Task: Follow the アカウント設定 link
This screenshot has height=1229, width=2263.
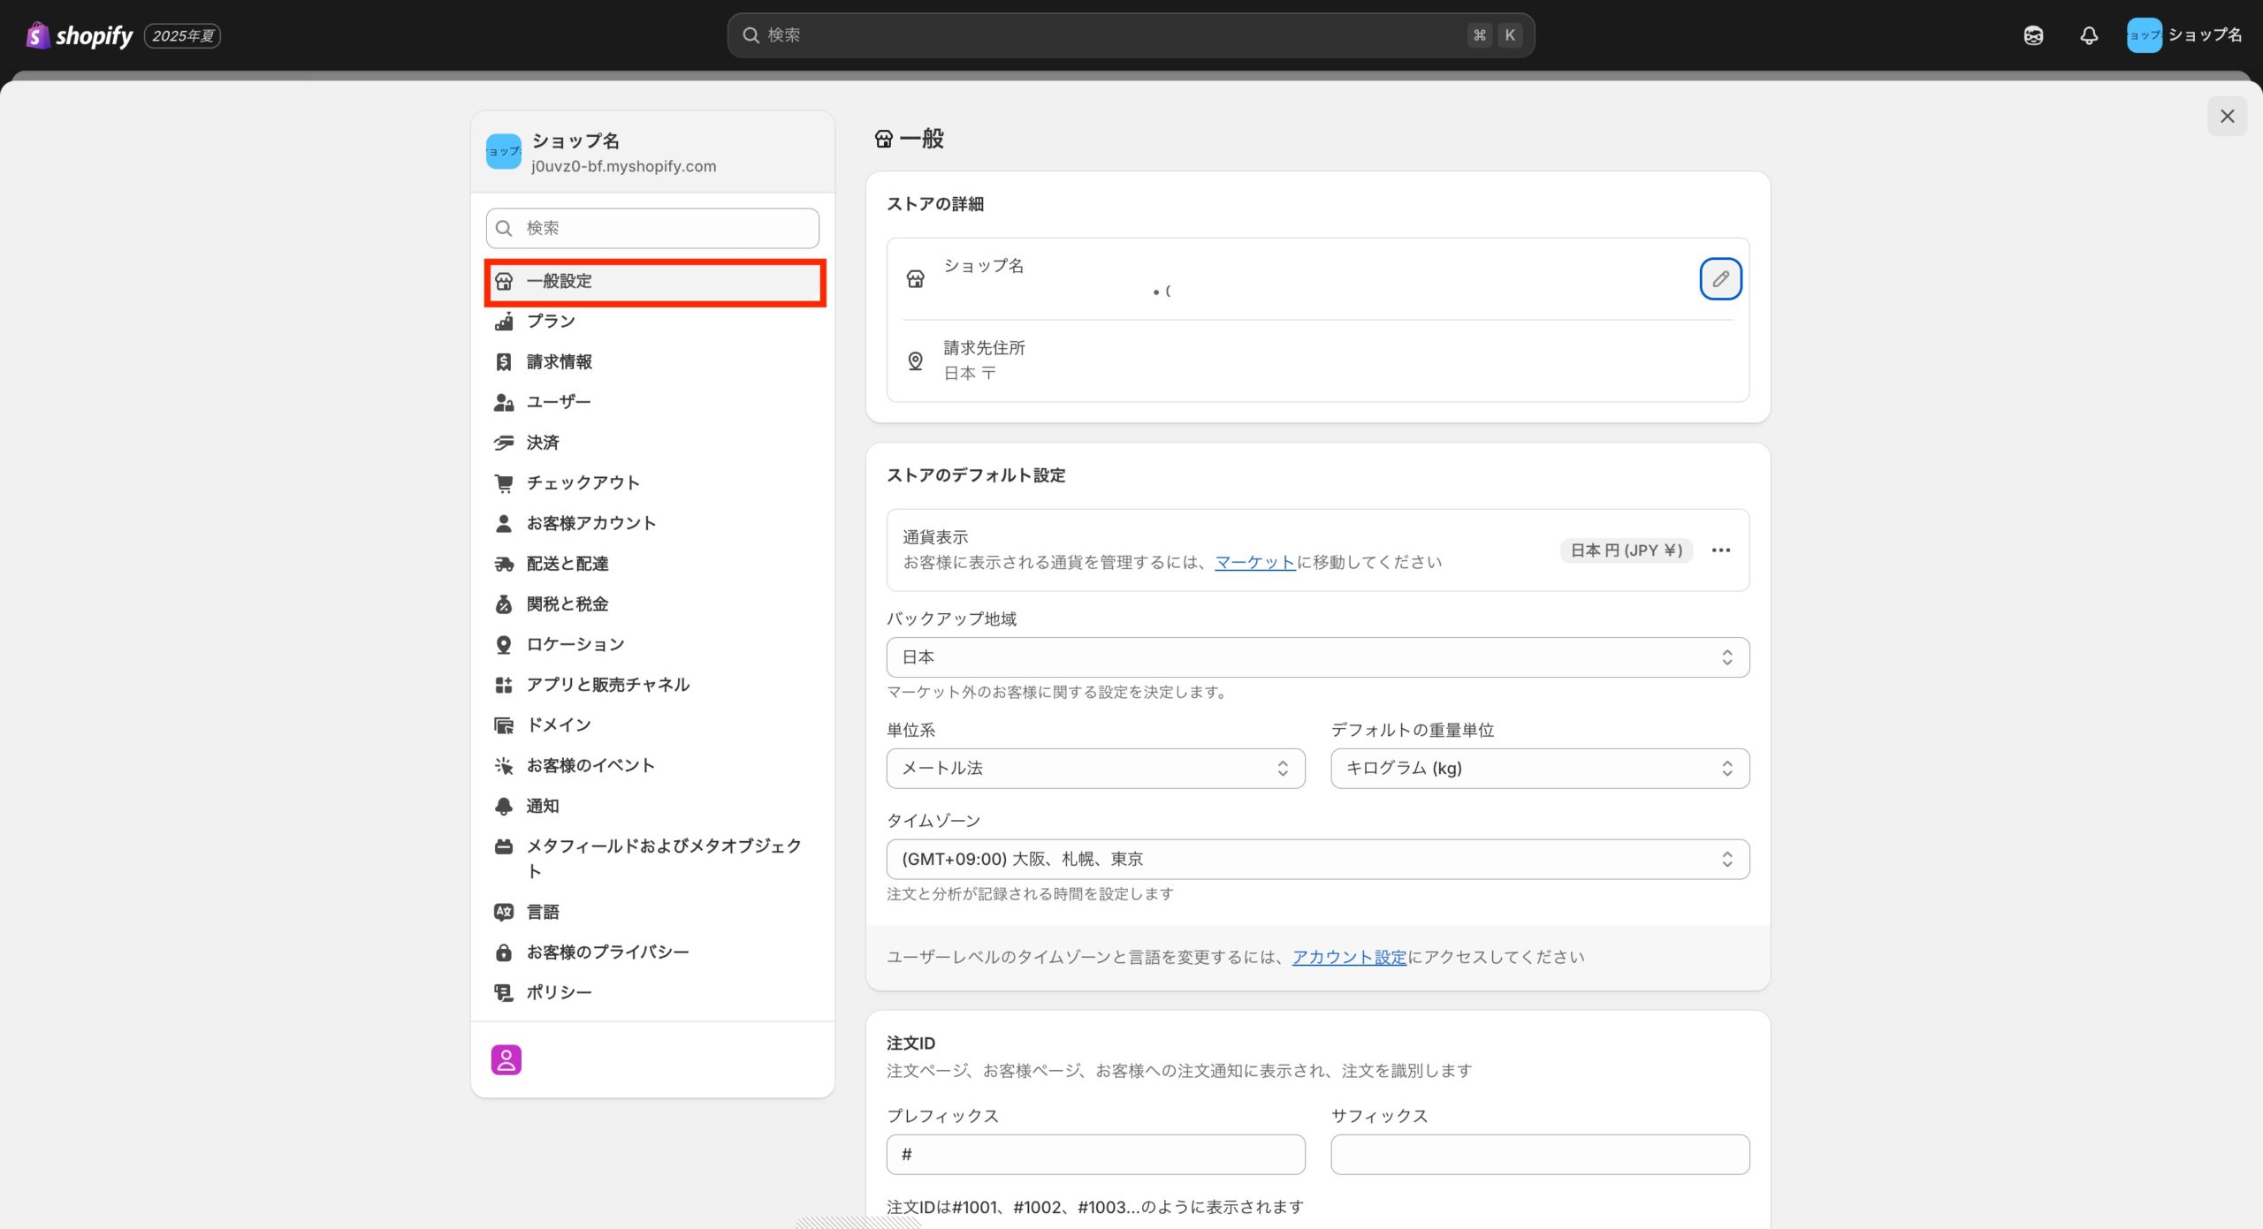Action: [x=1349, y=958]
